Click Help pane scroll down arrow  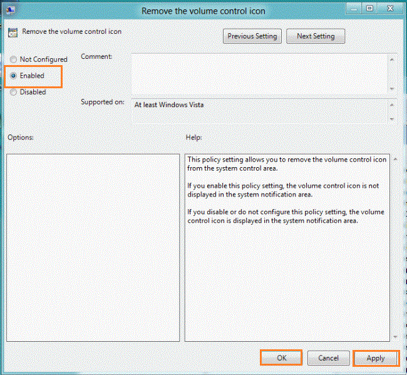point(395,337)
